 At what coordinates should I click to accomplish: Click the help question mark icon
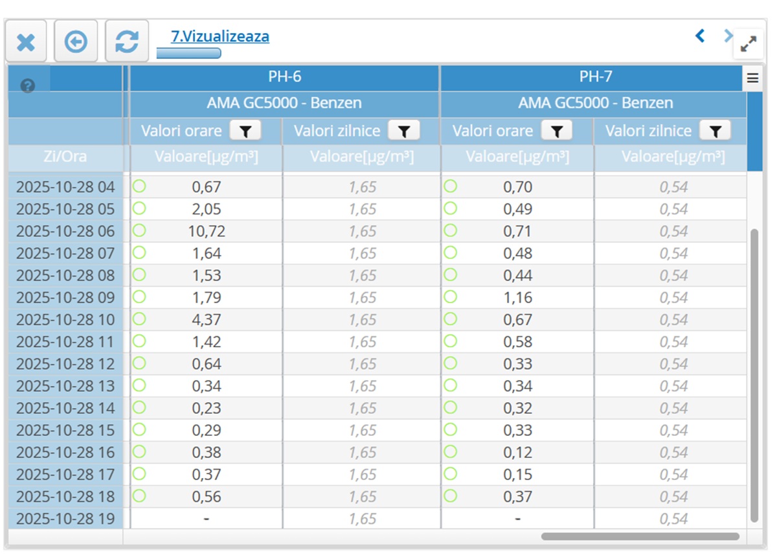coord(27,86)
